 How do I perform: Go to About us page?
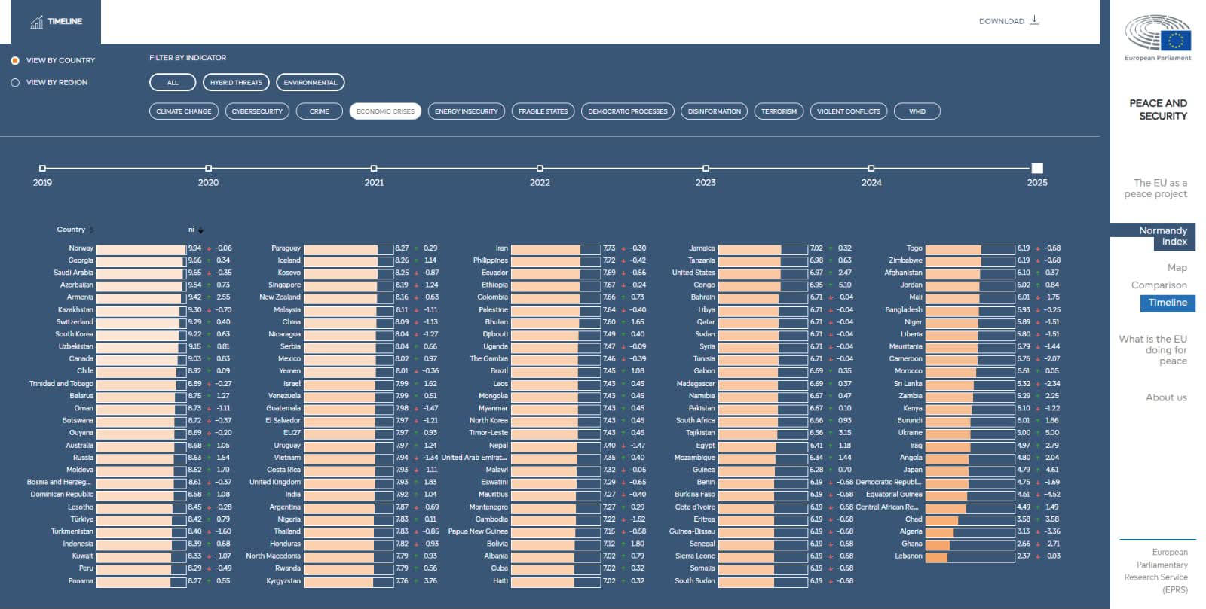pyautogui.click(x=1166, y=397)
